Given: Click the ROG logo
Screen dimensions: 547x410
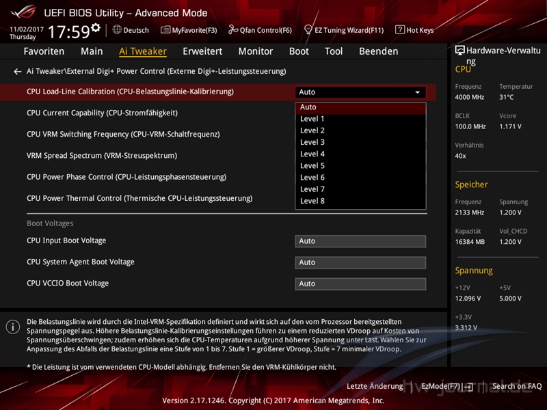Looking at the screenshot, I should [x=23, y=12].
